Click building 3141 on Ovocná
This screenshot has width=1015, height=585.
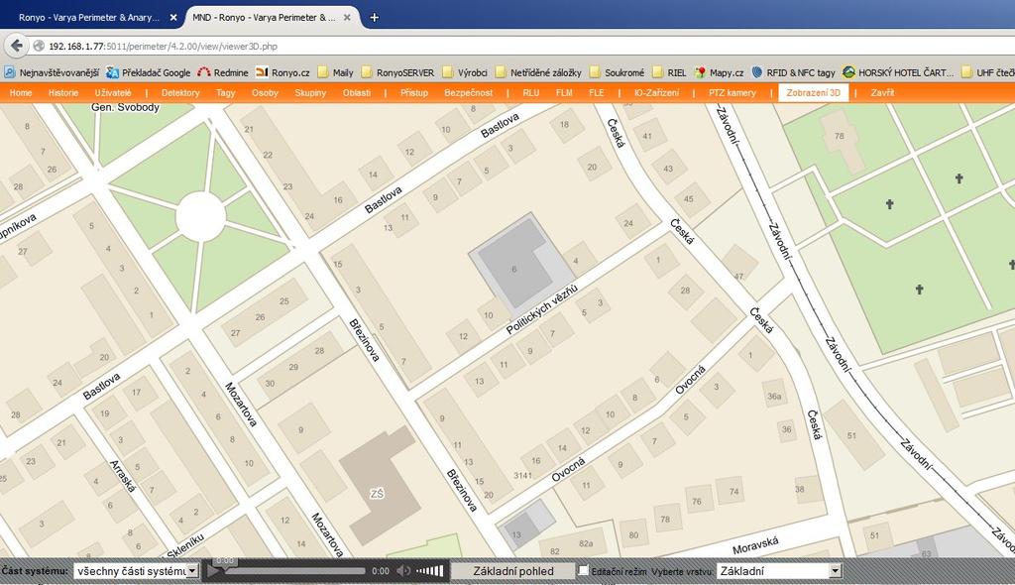click(x=523, y=476)
